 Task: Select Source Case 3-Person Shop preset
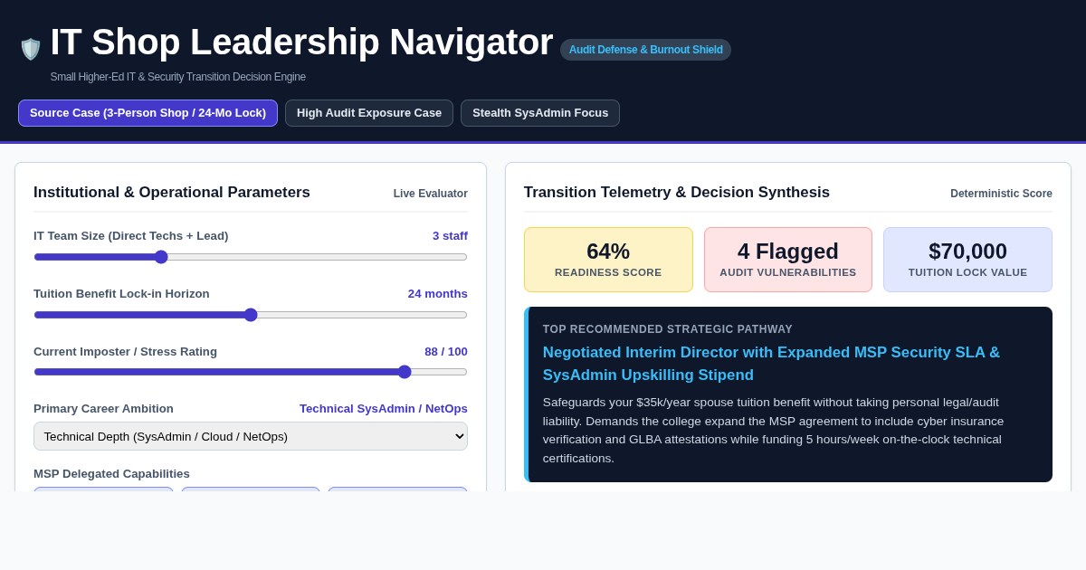pyautogui.click(x=148, y=113)
